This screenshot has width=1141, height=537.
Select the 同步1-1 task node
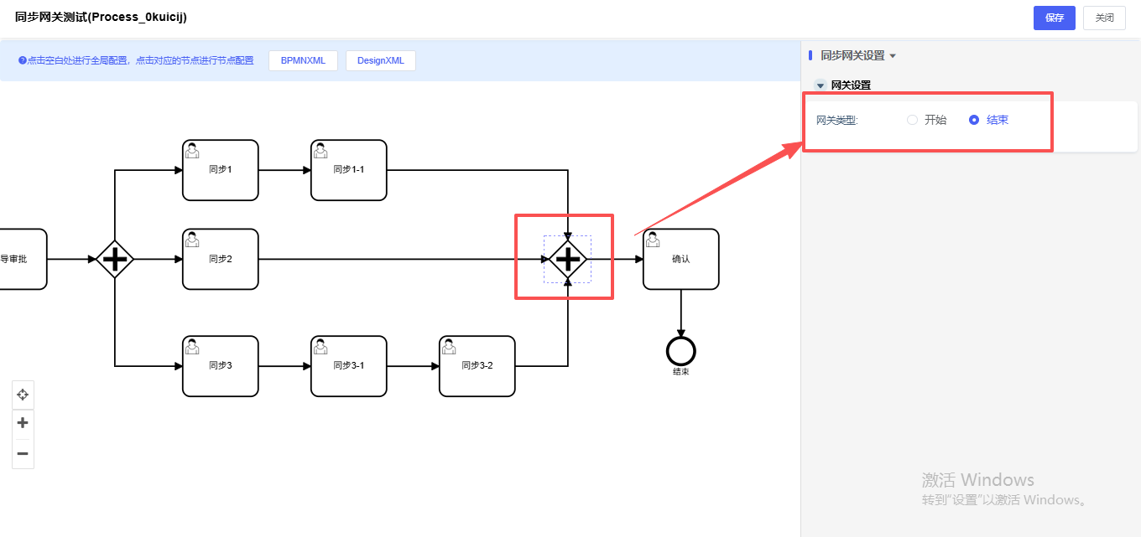(348, 170)
